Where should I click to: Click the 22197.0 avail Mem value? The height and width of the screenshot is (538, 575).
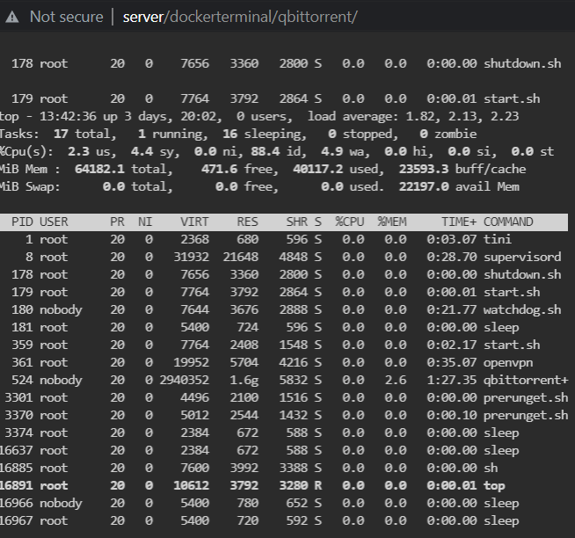tap(424, 186)
